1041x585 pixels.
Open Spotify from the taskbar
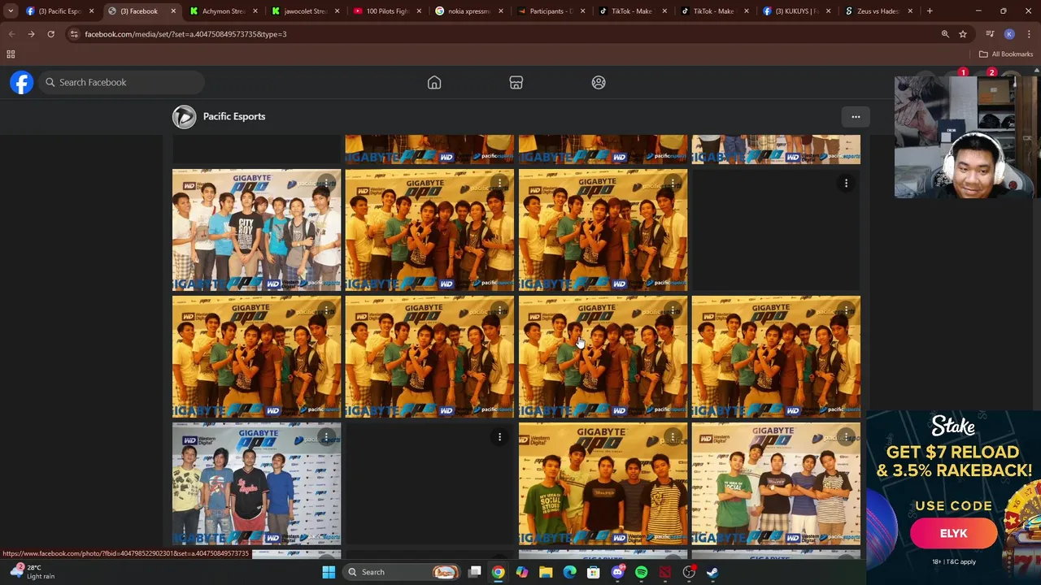(x=641, y=572)
